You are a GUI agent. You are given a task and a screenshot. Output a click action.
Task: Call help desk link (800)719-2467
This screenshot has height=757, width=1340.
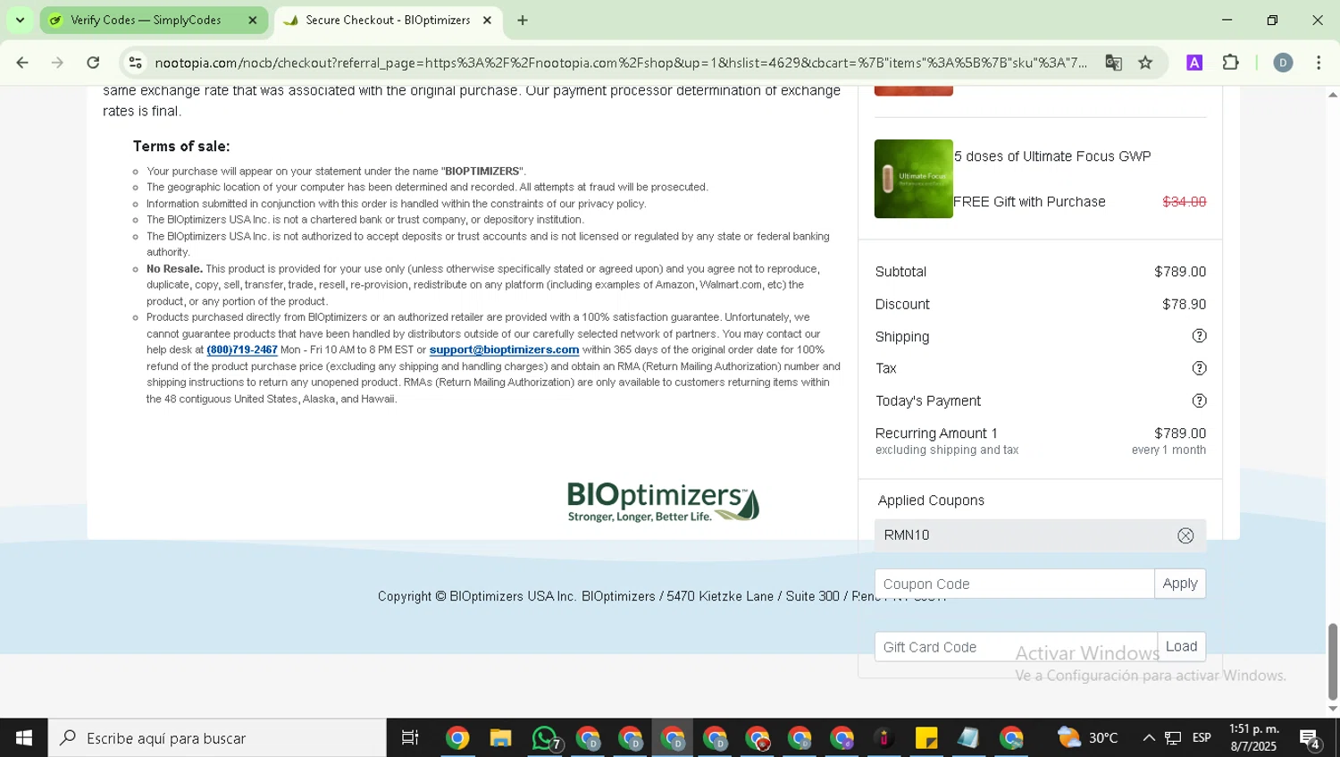(x=242, y=350)
